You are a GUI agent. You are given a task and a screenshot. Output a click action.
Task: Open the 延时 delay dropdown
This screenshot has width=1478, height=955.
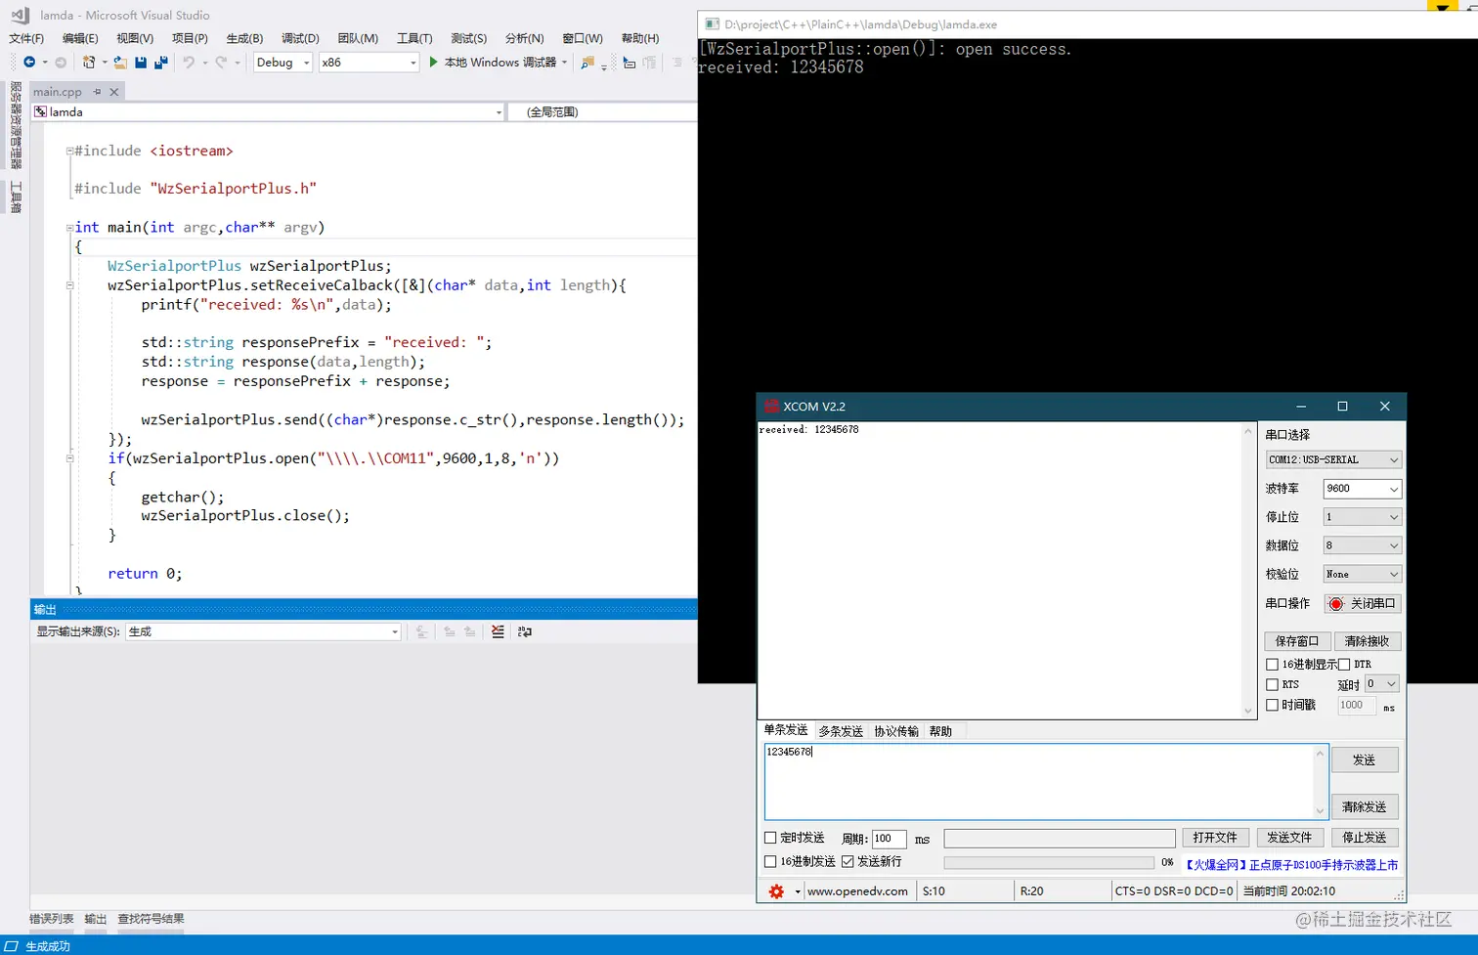1382,684
